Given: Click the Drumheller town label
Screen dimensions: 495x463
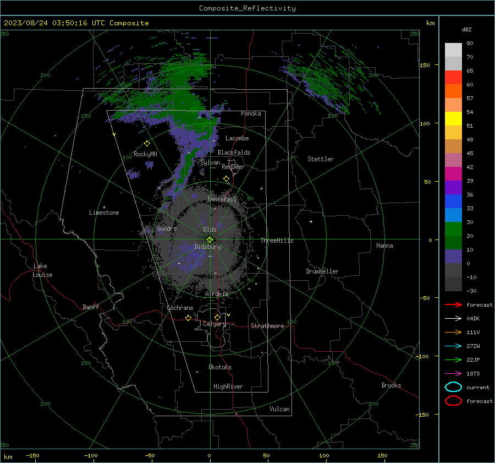Looking at the screenshot, I should (322, 271).
